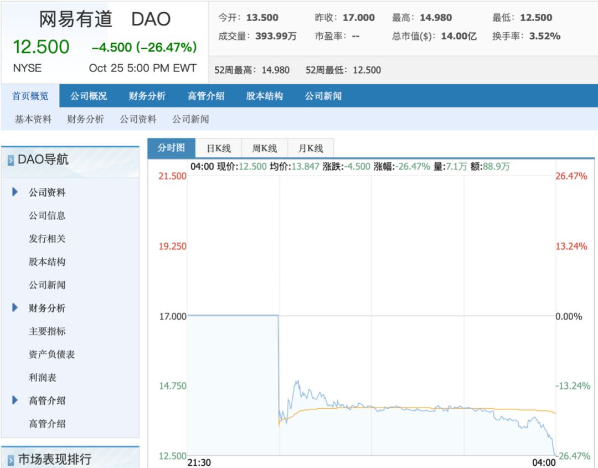This screenshot has width=598, height=468.
Task: Click the price line at the chart's sharp drop
Action: [x=278, y=366]
